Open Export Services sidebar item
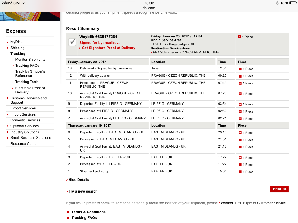The height and width of the screenshot is (223, 298). pos(23,108)
